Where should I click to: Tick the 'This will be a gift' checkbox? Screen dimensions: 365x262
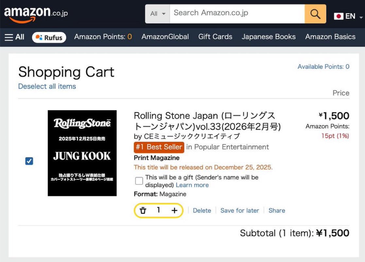click(x=139, y=181)
